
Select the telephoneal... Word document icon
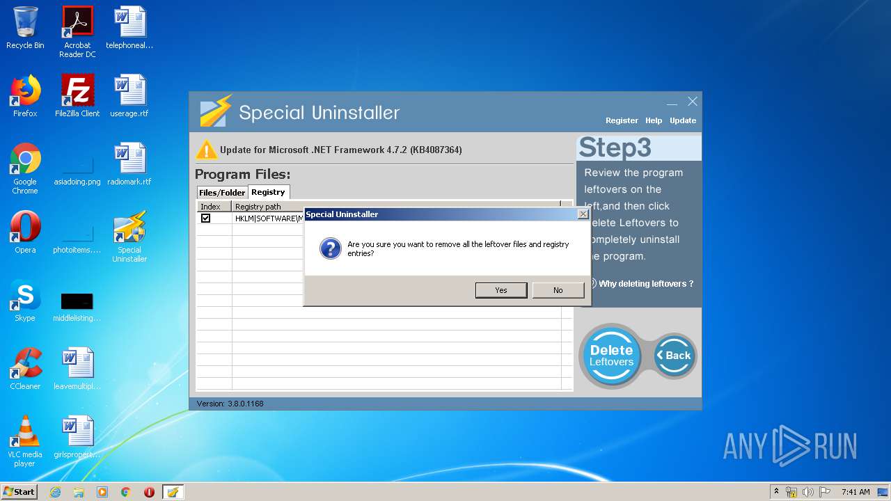click(x=129, y=28)
